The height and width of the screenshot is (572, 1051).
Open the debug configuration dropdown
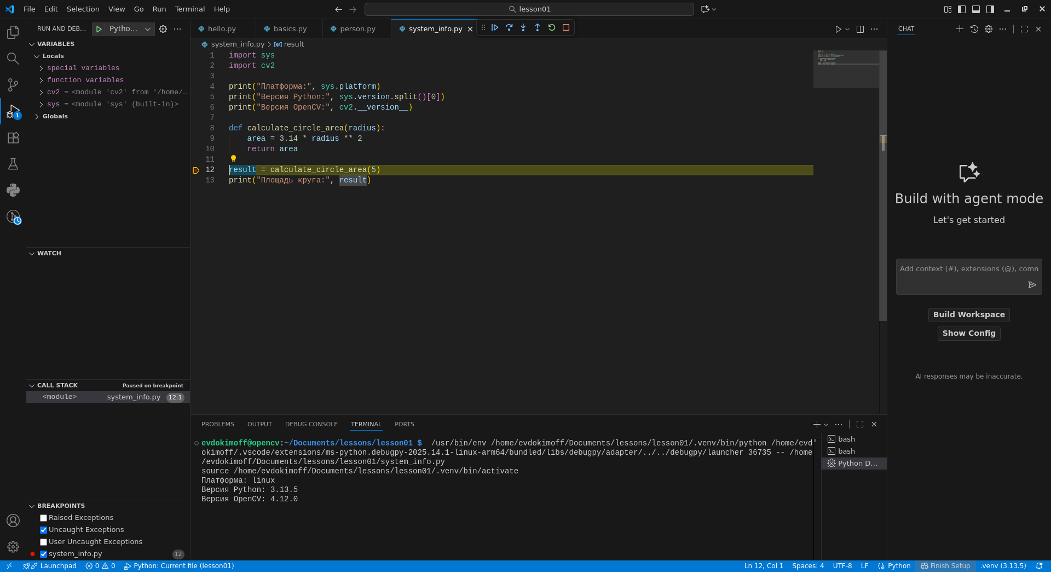tap(147, 29)
